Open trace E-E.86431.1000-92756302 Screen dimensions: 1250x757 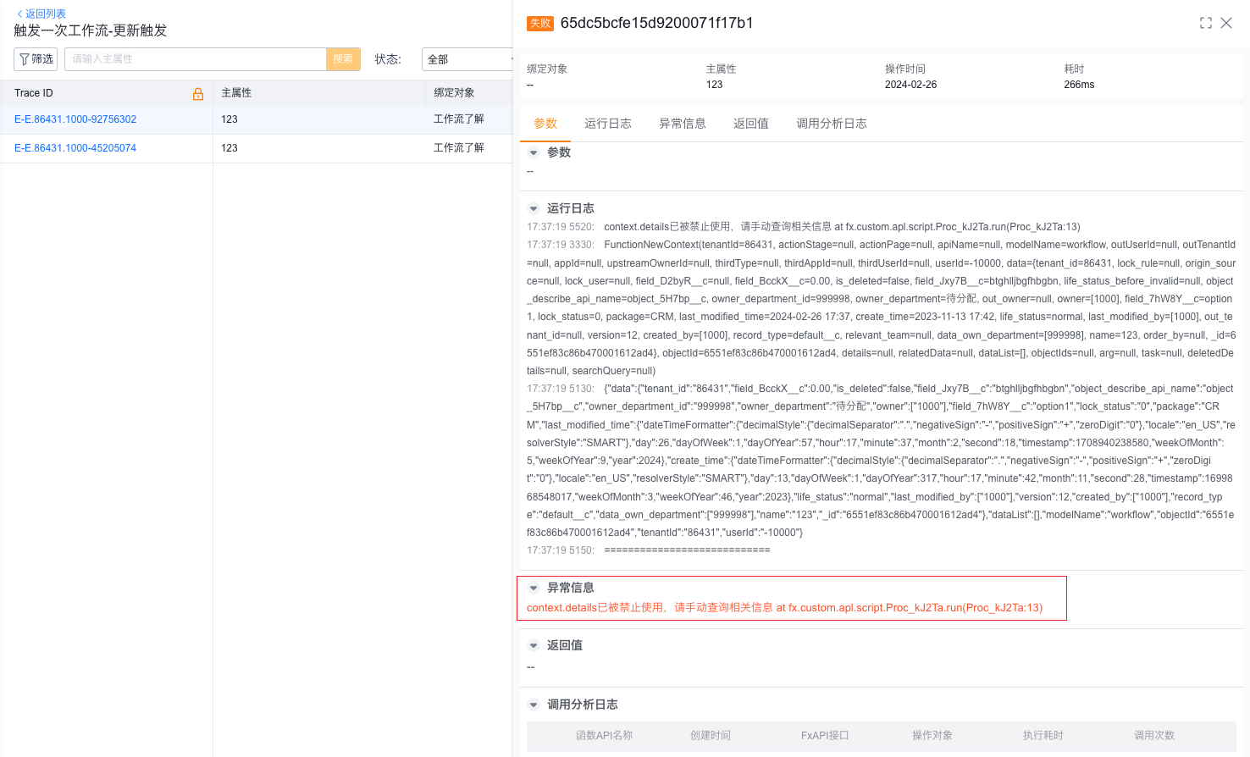pos(75,119)
